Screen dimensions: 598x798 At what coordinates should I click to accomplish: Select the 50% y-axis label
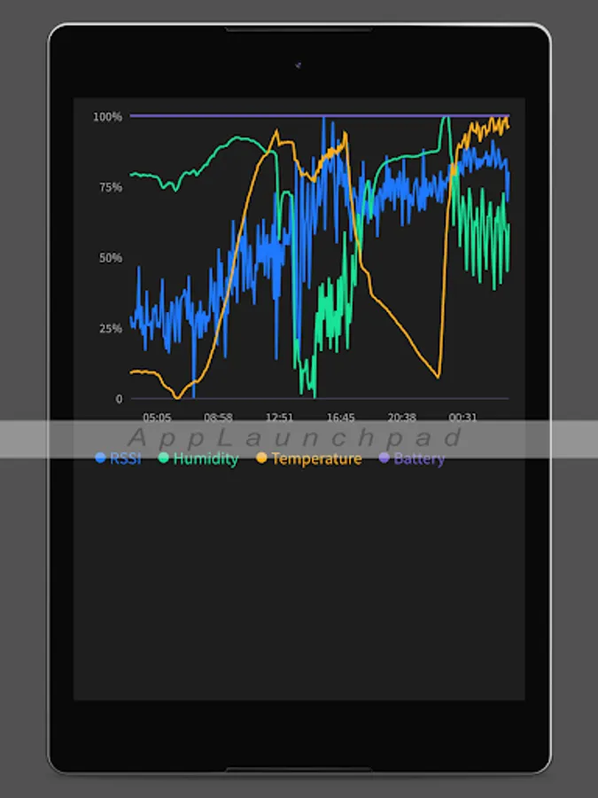coord(111,258)
